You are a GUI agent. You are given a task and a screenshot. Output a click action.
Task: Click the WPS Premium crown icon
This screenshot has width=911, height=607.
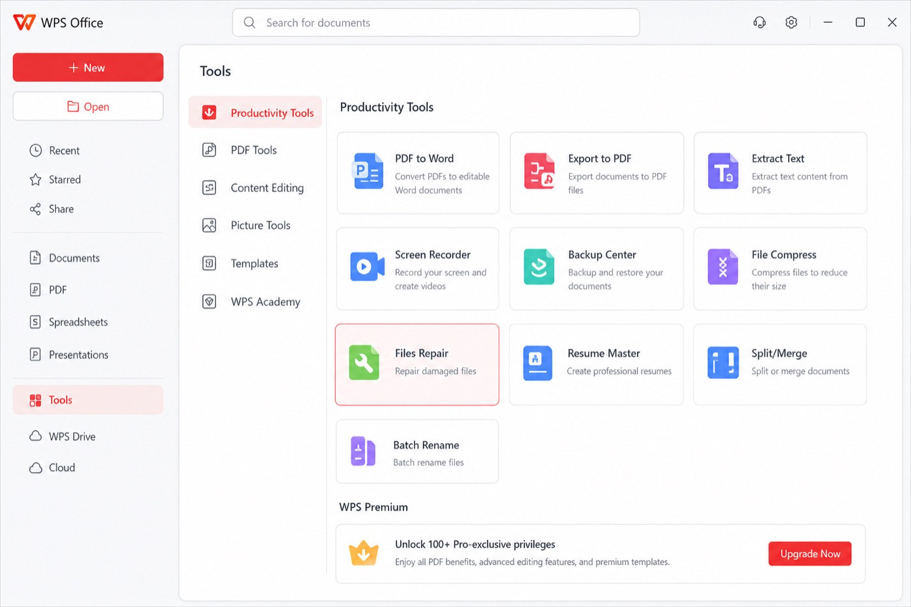point(364,552)
